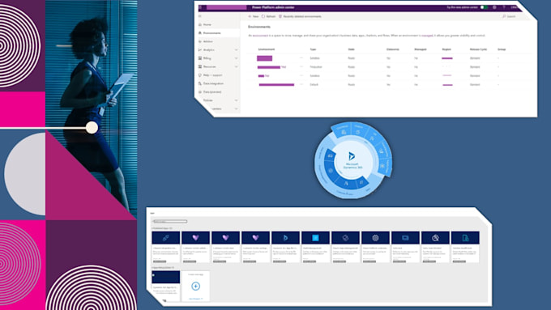Open Advisor in the left navigation
This screenshot has height=310, width=551.
206,41
